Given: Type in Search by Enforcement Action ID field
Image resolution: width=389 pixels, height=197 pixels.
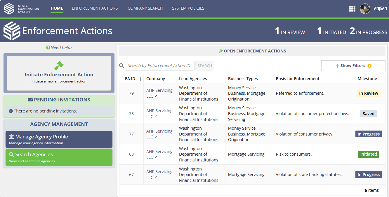Looking at the screenshot, I should tap(159, 66).
